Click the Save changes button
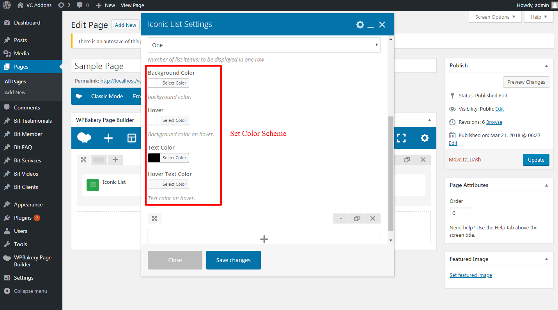The height and width of the screenshot is (310, 558). (233, 260)
